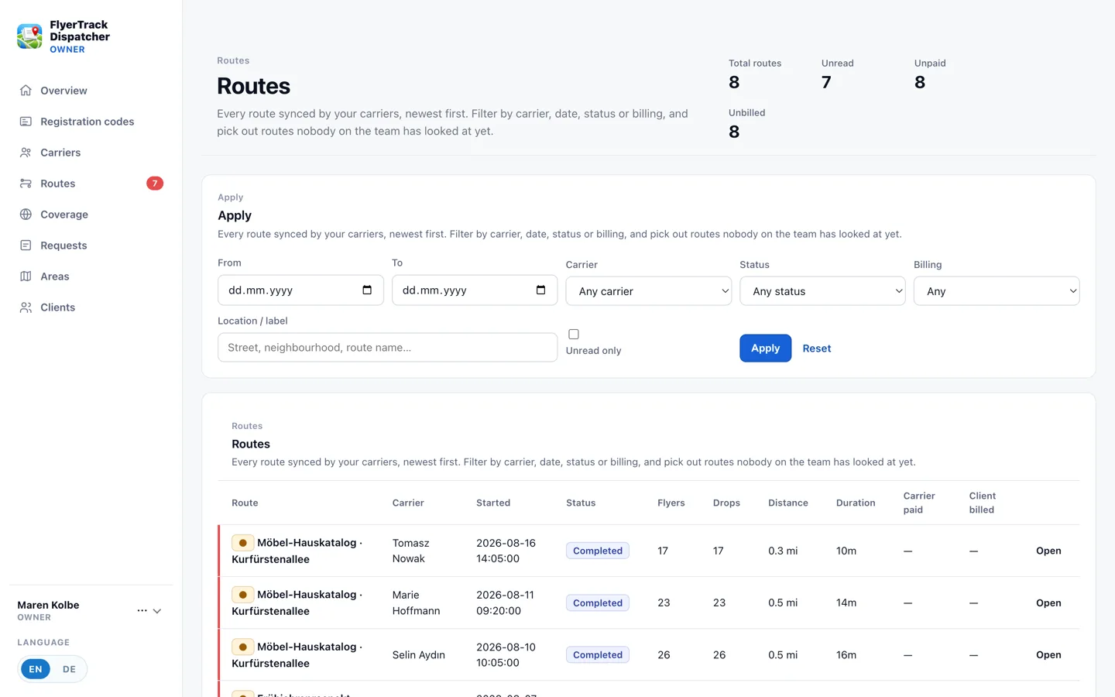
Task: Click the From date field
Action: coord(300,290)
